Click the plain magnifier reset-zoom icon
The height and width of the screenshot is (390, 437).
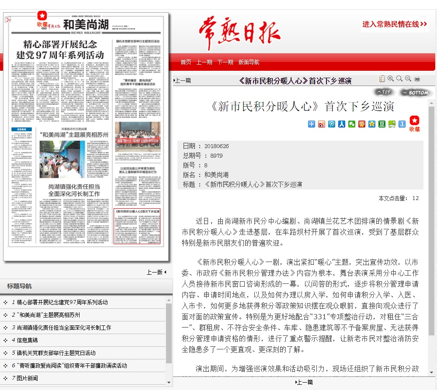point(399,79)
